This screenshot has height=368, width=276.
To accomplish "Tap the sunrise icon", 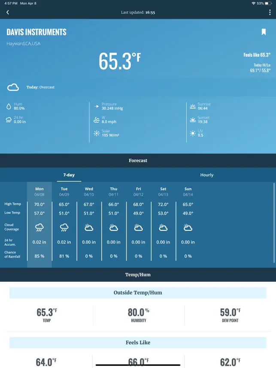I will coord(193,106).
